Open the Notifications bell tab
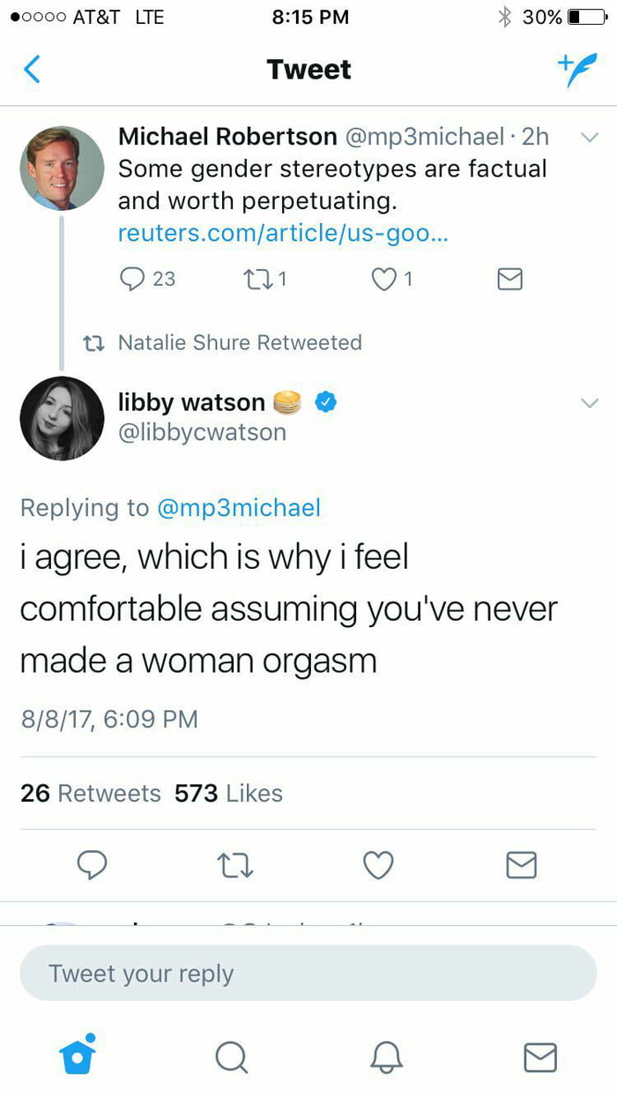Image resolution: width=617 pixels, height=1098 pixels. (x=386, y=1056)
